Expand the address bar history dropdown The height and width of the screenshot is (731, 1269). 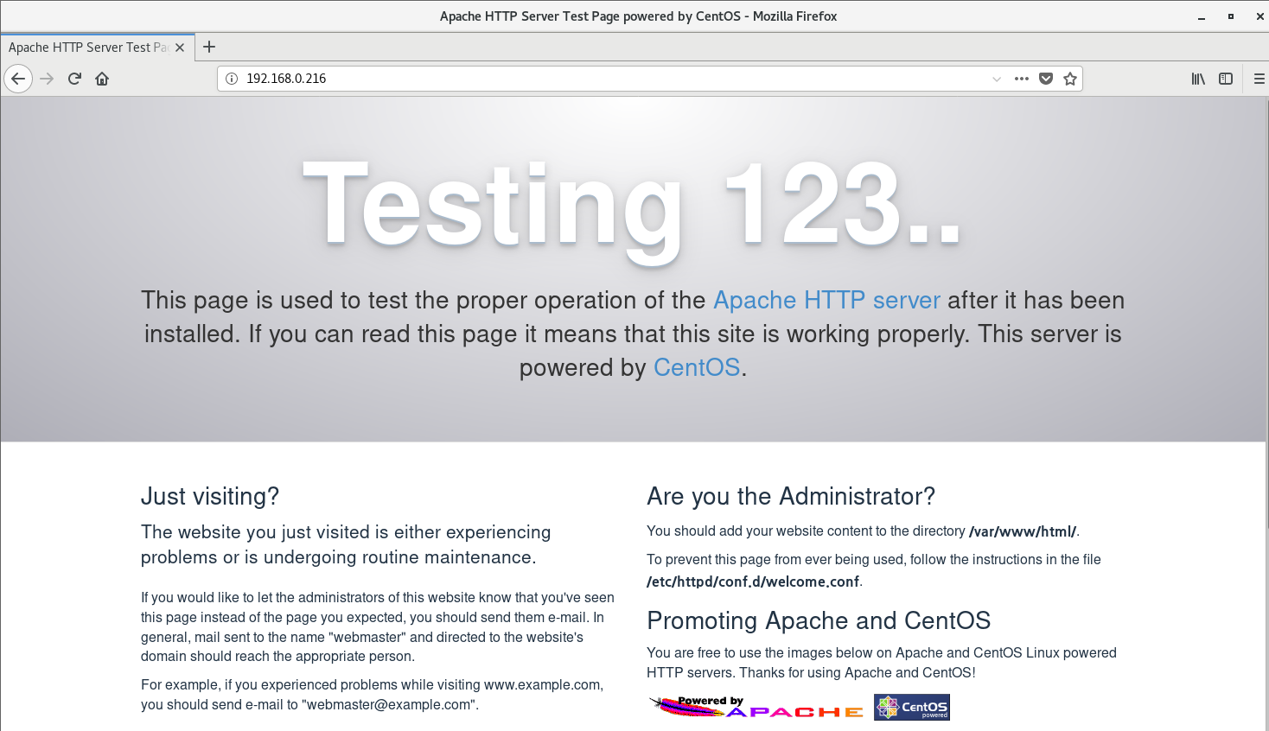tap(997, 79)
